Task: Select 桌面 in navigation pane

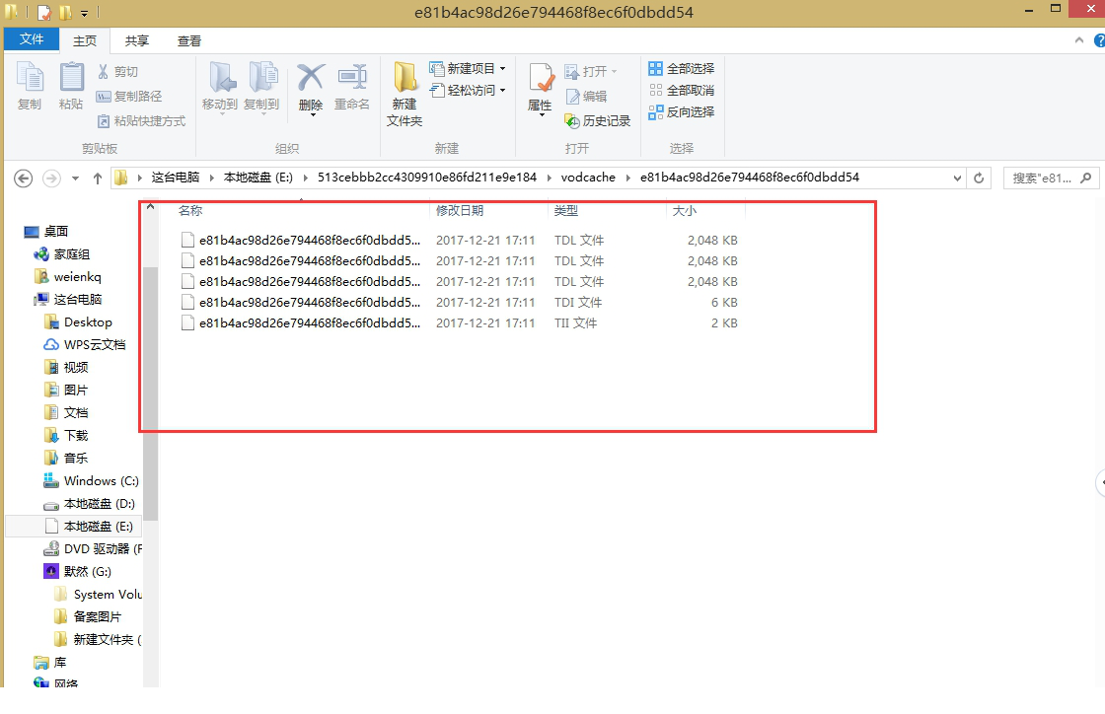Action: point(46,232)
